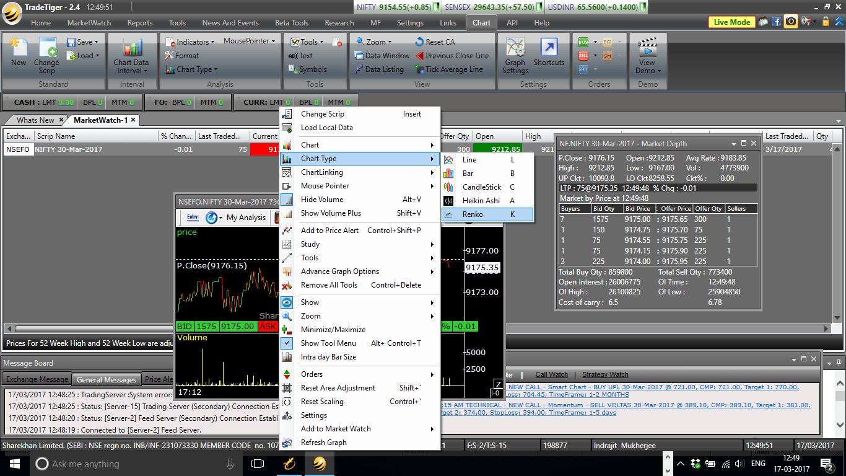
Task: Click the New chart icon in Standard group
Action: [x=19, y=52]
